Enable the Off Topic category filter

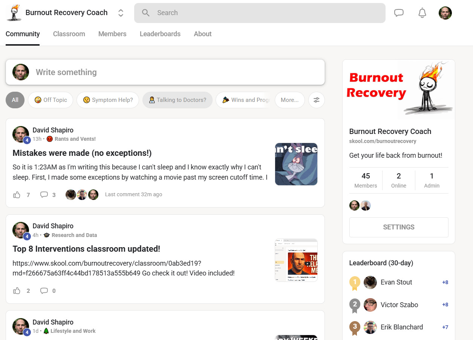click(51, 100)
